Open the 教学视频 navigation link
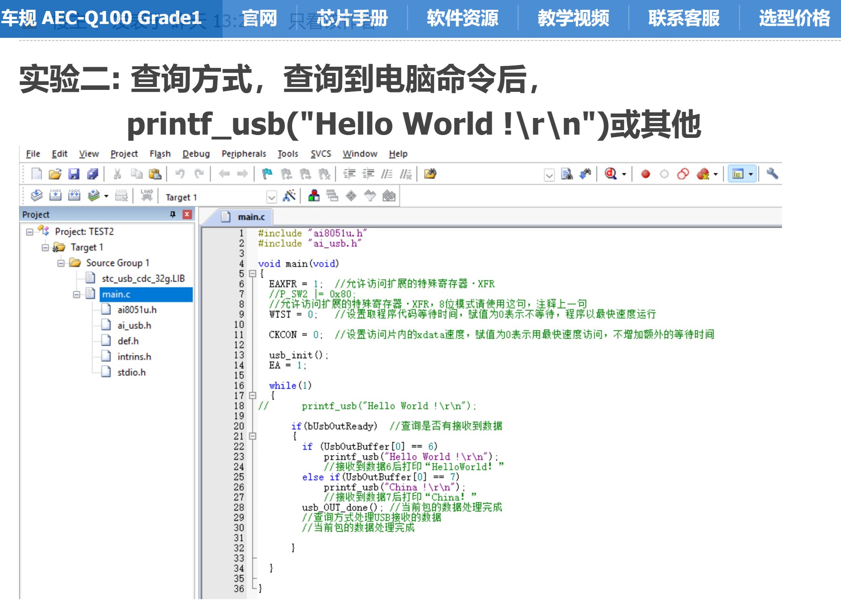Screen dimensions: 841x604 click(x=573, y=18)
